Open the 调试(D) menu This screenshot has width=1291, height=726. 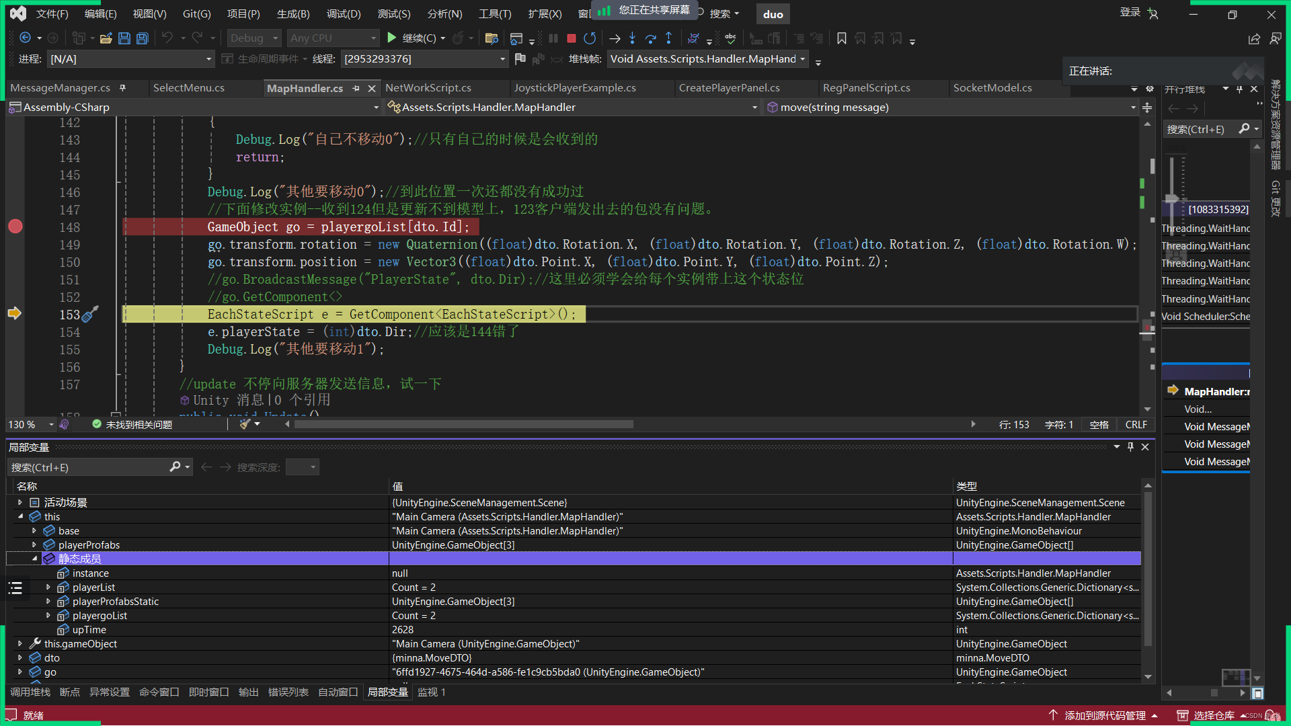coord(344,13)
